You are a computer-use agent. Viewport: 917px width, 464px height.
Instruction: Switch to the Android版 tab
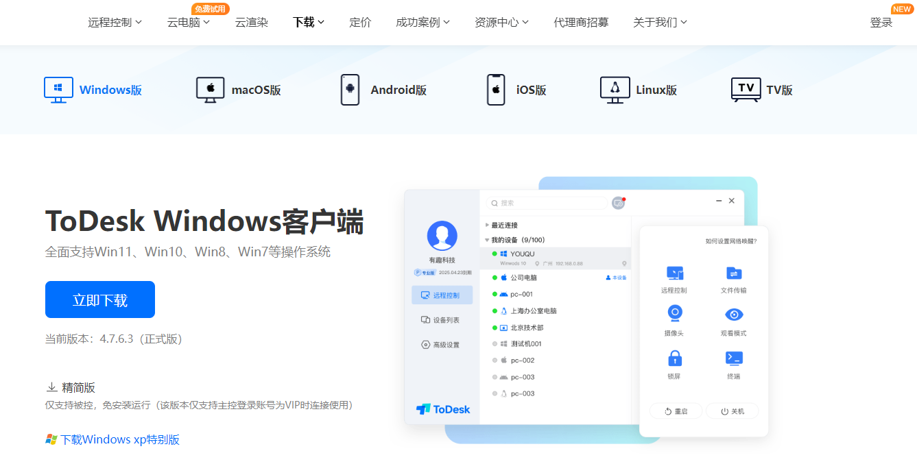tap(383, 90)
